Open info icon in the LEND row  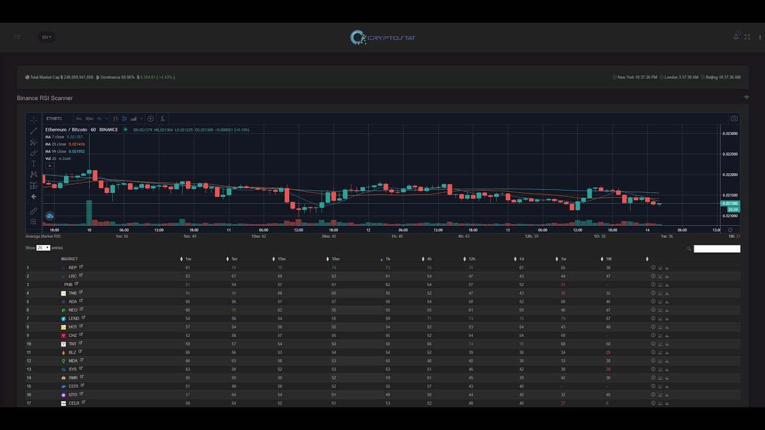(x=653, y=318)
